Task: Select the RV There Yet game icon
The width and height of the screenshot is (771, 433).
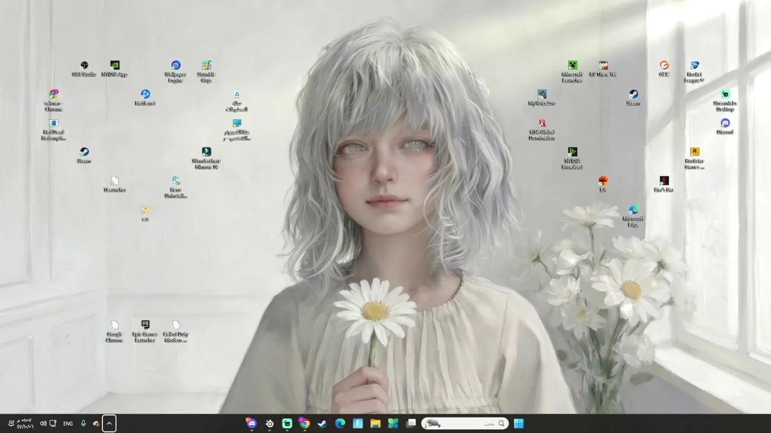Action: [x=603, y=69]
